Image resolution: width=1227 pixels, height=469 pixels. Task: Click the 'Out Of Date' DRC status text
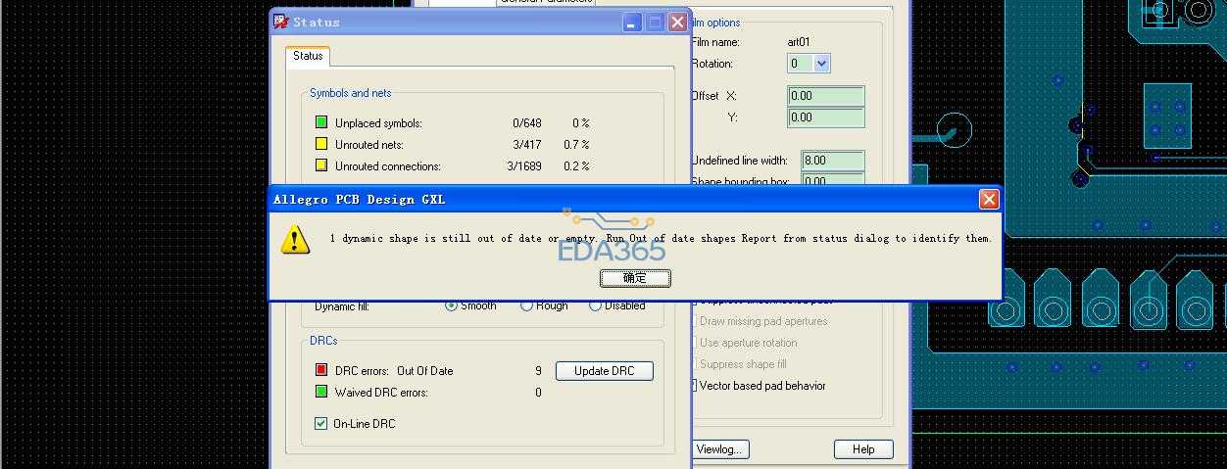(x=424, y=371)
